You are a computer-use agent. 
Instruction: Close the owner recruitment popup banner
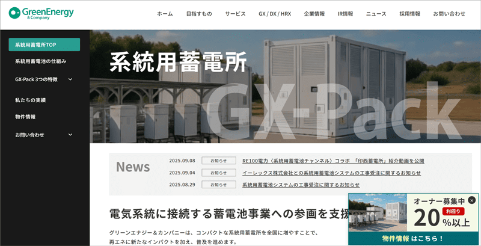472,200
